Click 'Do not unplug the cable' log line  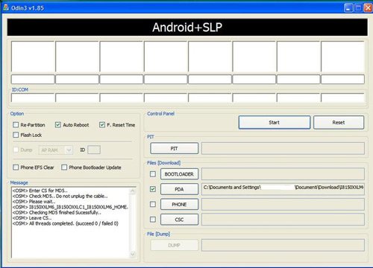coord(60,196)
